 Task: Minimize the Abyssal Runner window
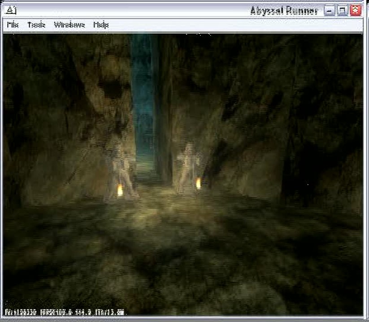[329, 11]
